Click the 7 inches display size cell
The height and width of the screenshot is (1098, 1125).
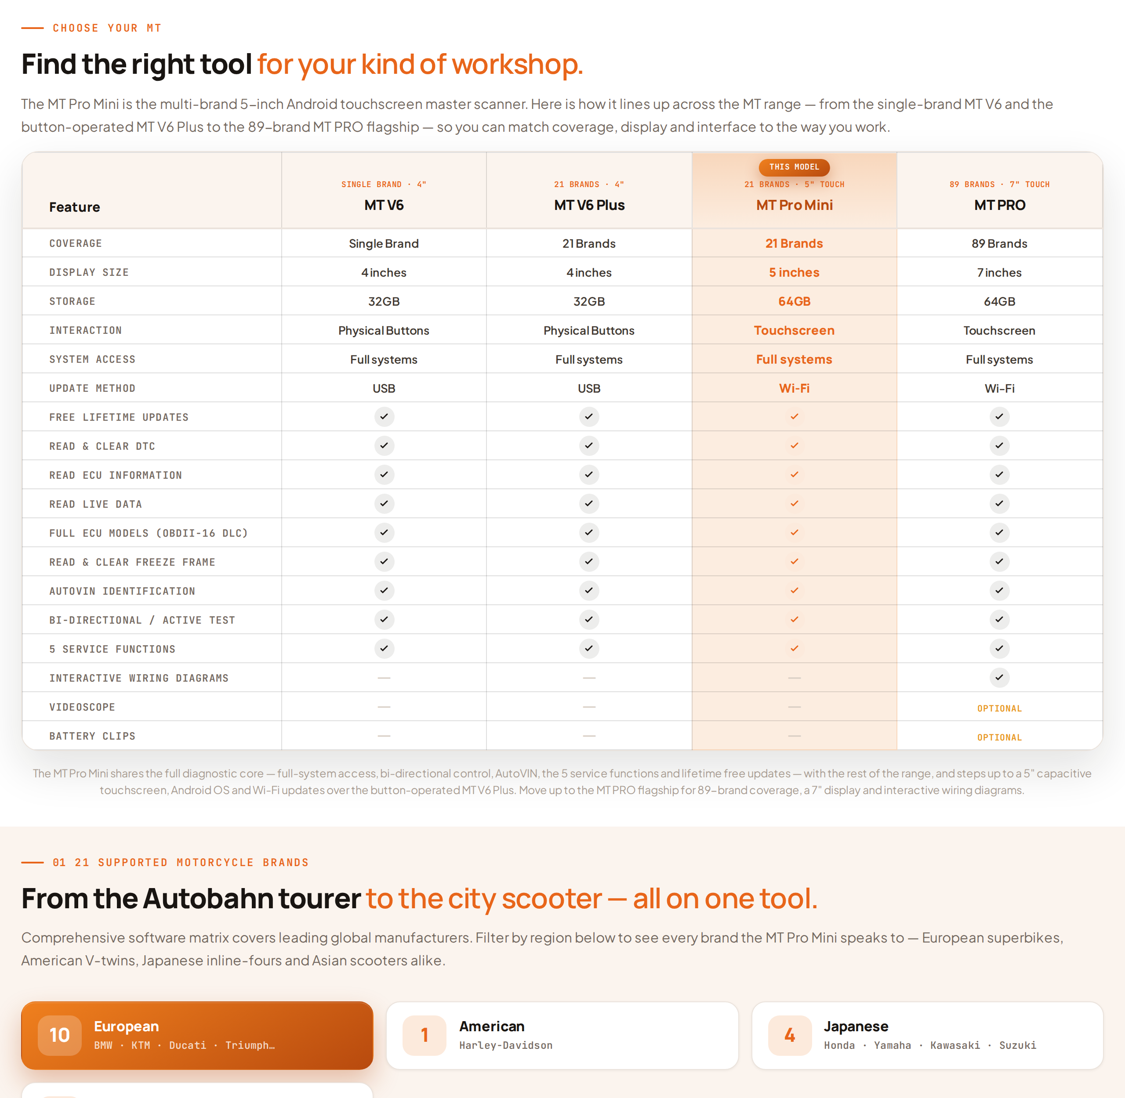click(x=999, y=272)
